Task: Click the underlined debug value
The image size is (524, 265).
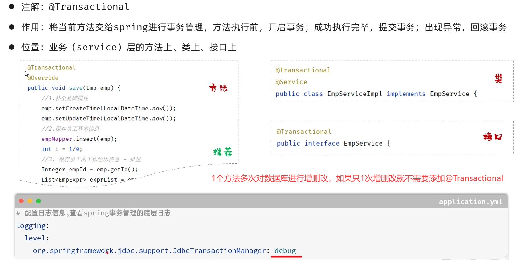Action: (285, 251)
